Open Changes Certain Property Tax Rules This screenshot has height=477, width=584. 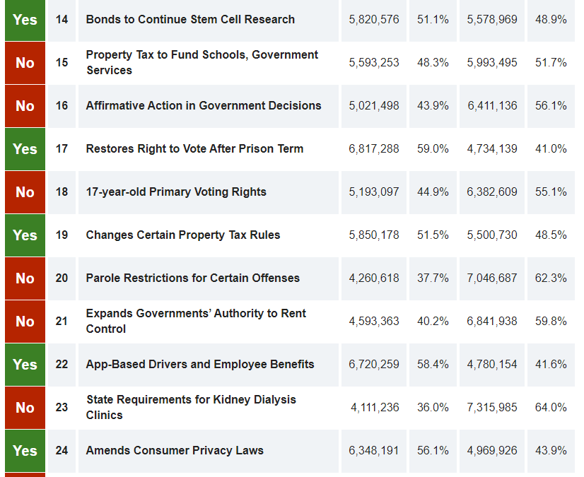pos(183,235)
